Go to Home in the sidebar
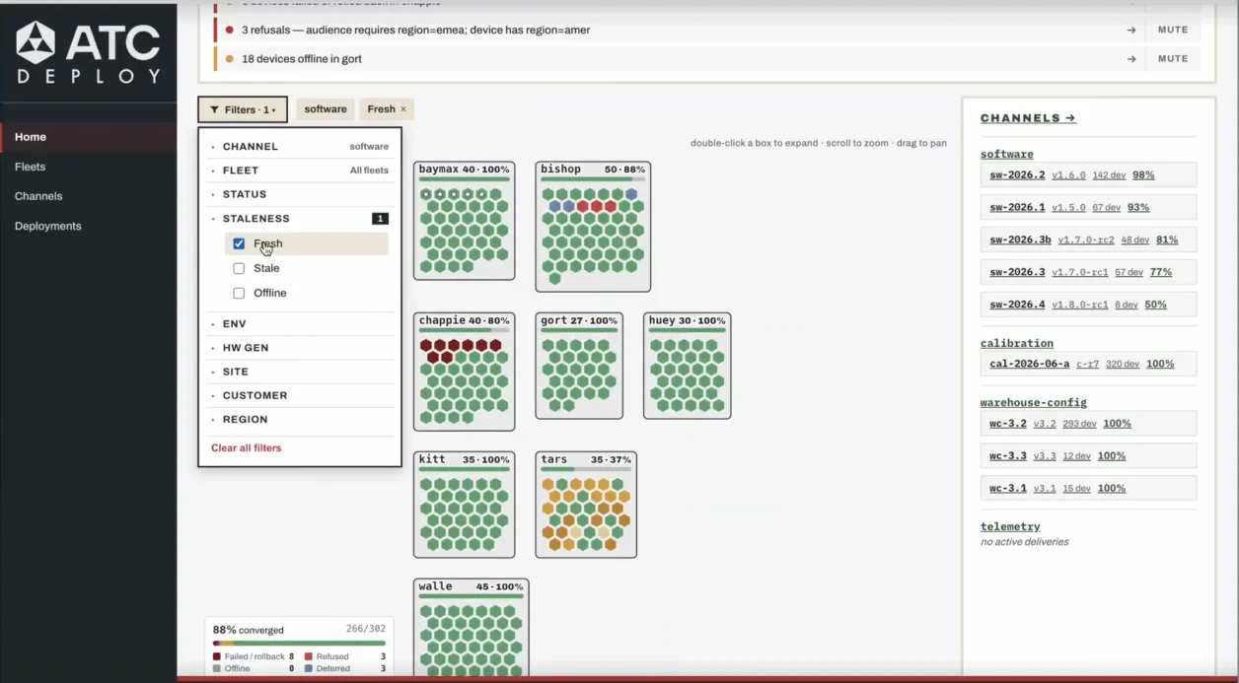 click(x=89, y=137)
